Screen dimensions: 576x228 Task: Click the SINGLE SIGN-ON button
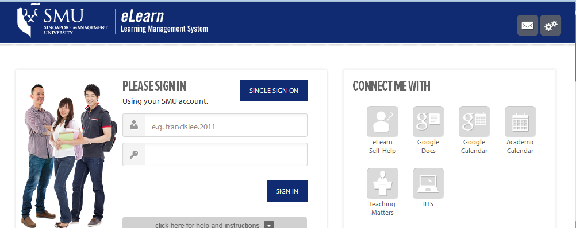(x=274, y=91)
